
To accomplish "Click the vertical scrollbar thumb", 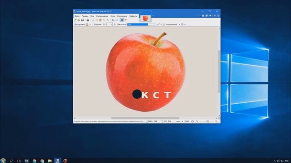I will tap(219, 72).
